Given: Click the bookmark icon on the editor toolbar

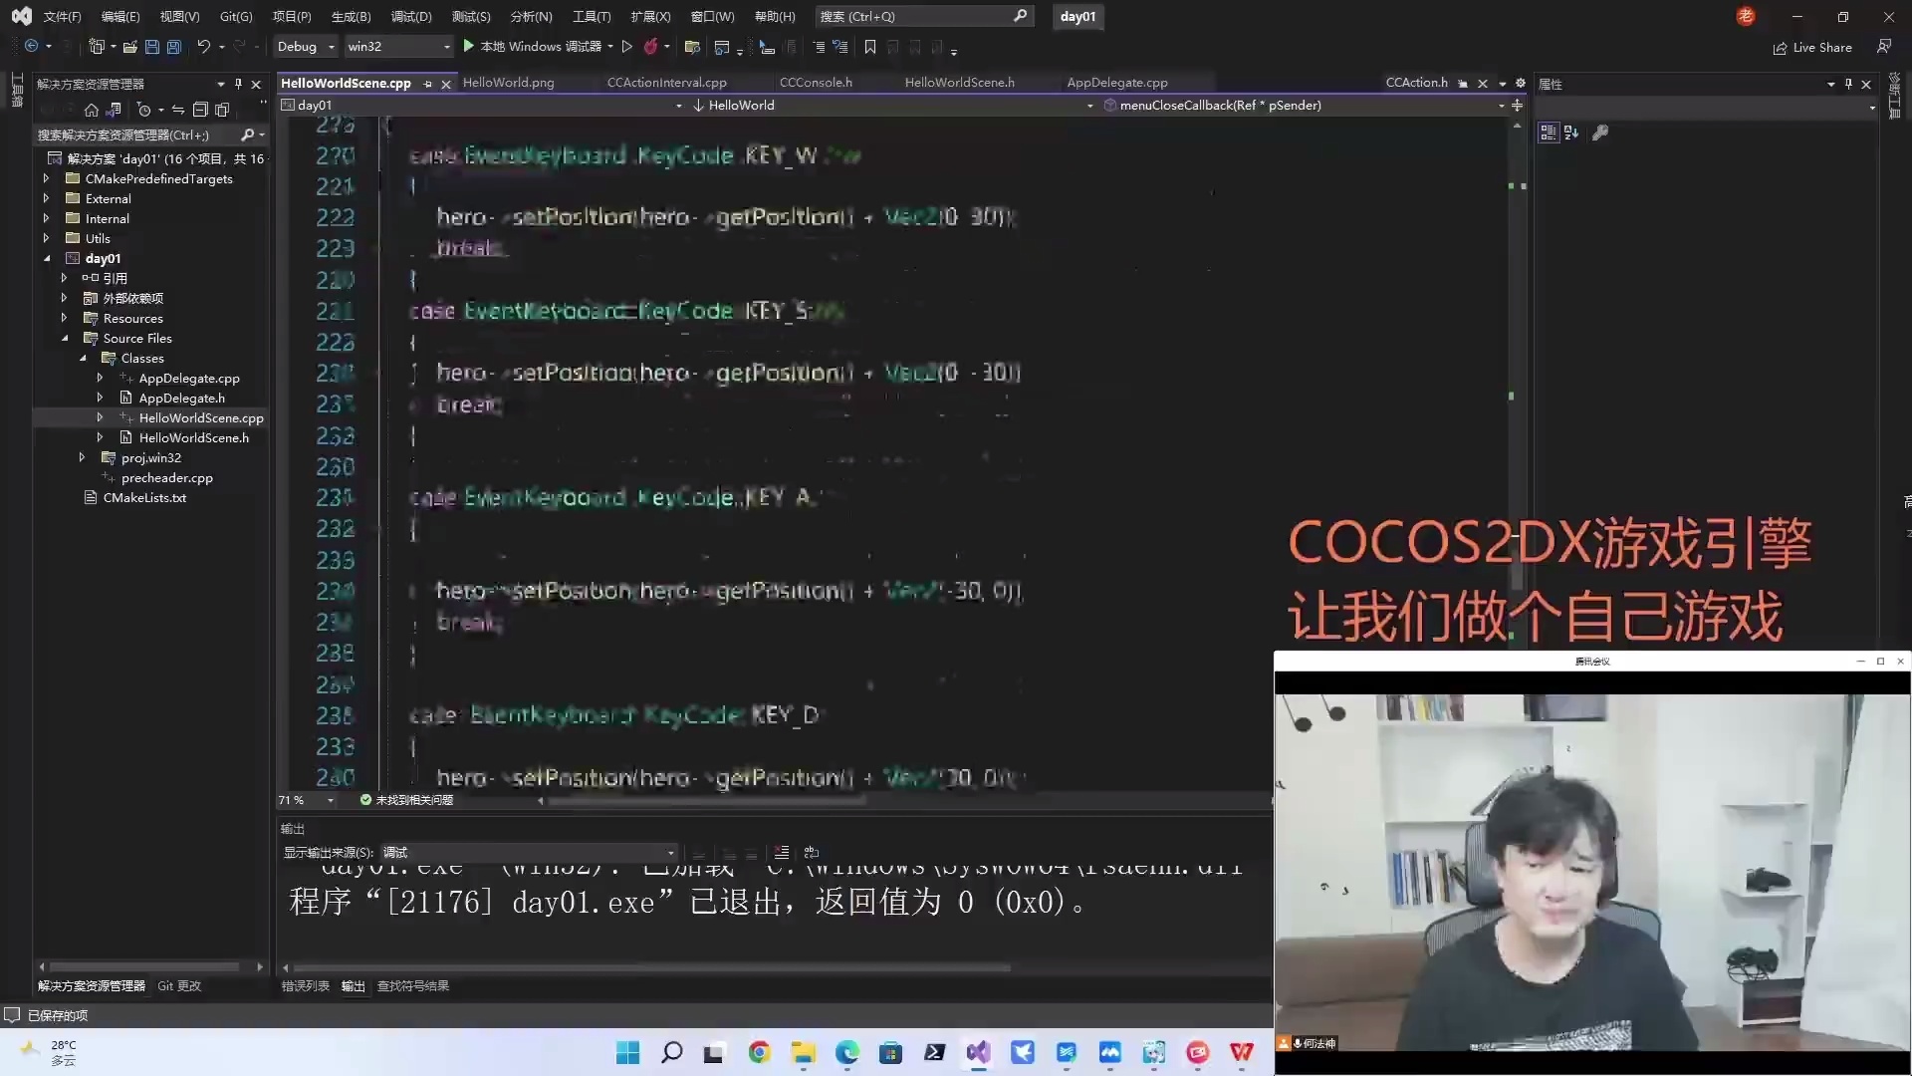Looking at the screenshot, I should 870,47.
